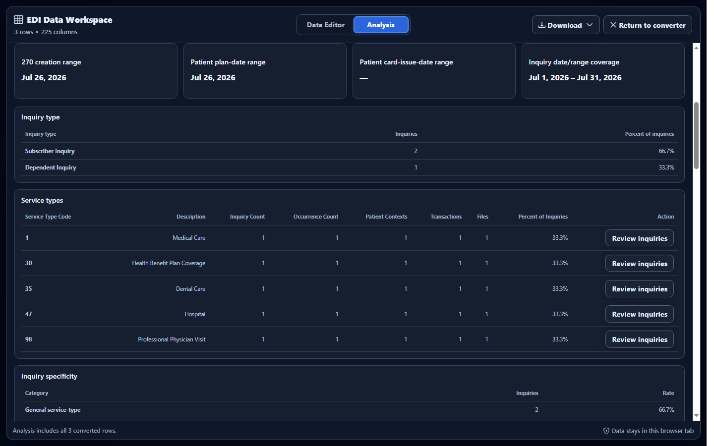Click the Category column header
The width and height of the screenshot is (714, 446).
37,393
